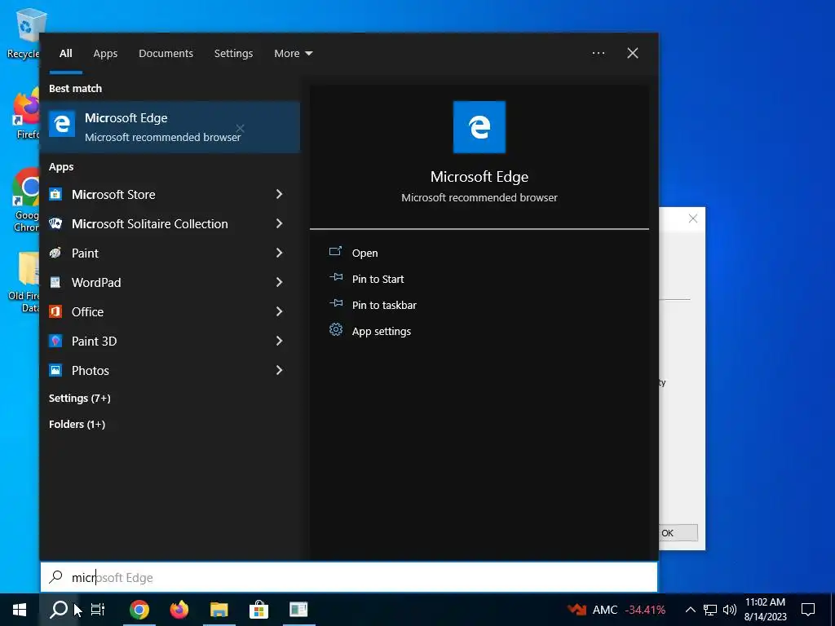835x626 pixels.
Task: Expand Office result details arrow
Action: point(279,311)
